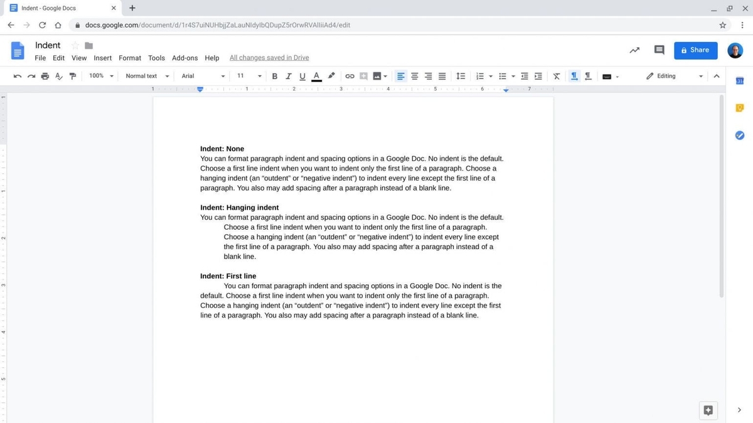
Task: Toggle italic formatting
Action: pos(288,76)
